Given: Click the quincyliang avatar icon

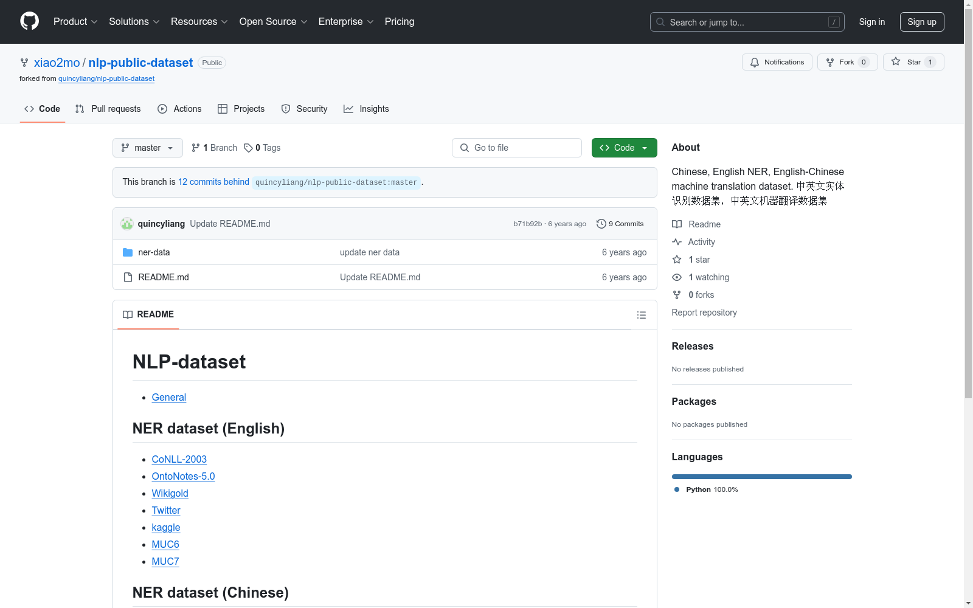Looking at the screenshot, I should [127, 224].
